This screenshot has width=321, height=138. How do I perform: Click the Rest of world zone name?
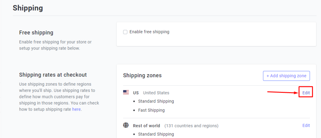click(147, 125)
